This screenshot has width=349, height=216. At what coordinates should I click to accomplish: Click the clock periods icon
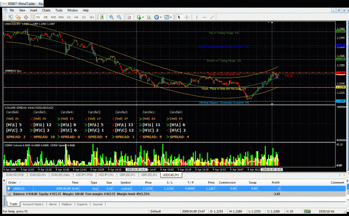pos(156,17)
